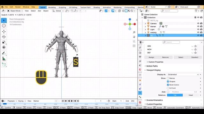The height and width of the screenshot is (114, 204).
Task: Click the zoom viewport magnifier icon
Action: 134,32
